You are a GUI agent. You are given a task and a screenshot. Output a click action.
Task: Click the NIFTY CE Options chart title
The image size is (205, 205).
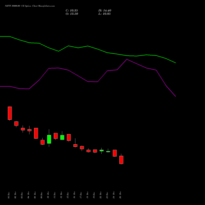pyautogui.click(x=30, y=6)
